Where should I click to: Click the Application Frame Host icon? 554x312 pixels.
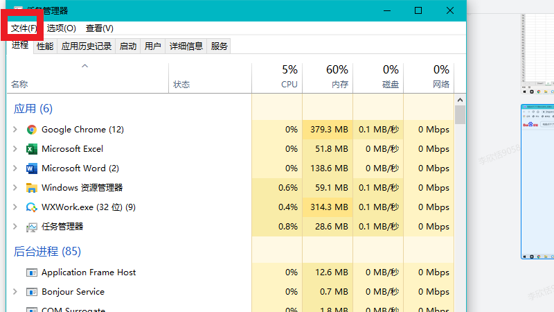click(x=31, y=272)
